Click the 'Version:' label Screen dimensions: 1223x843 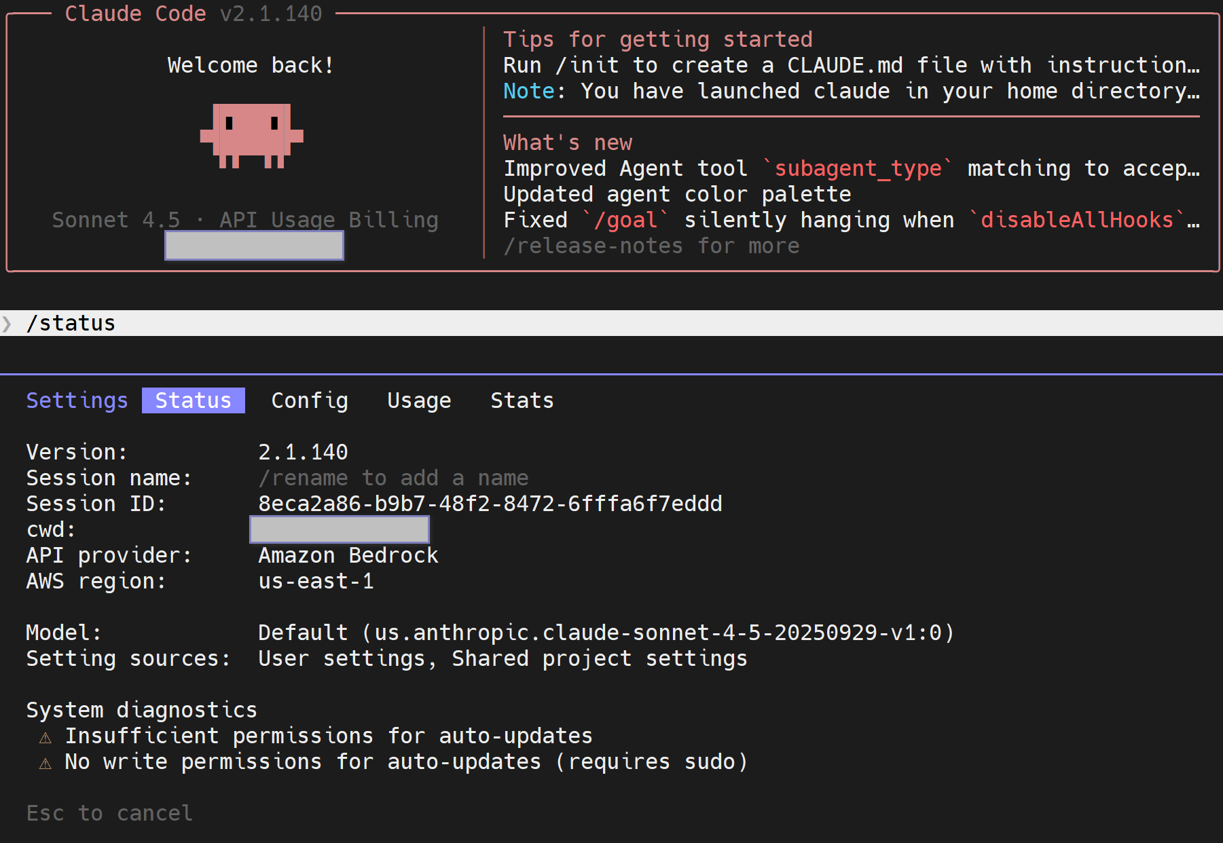pyautogui.click(x=77, y=452)
